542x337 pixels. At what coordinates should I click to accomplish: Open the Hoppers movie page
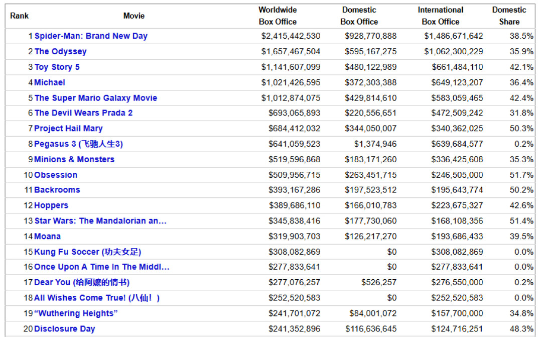coord(51,205)
